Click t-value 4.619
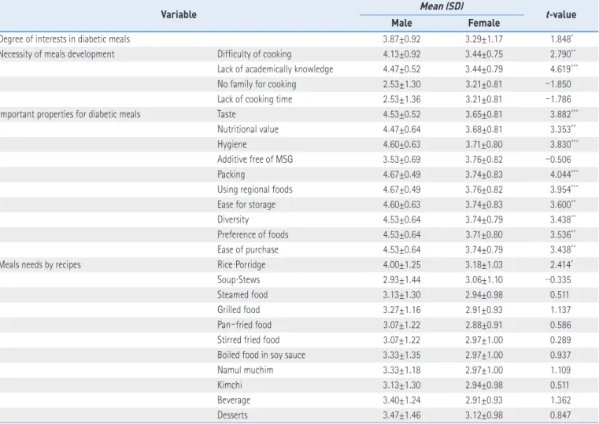Image resolution: width=599 pixels, height=424 pixels. click(x=564, y=69)
